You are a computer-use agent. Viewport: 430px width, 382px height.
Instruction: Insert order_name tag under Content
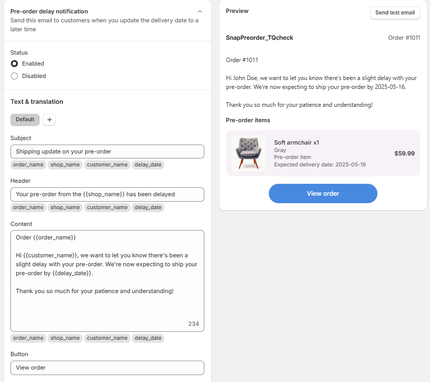(28, 338)
